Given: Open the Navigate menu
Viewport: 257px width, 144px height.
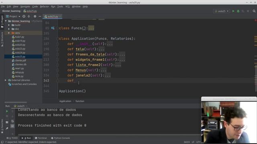Looking at the screenshot, I should (25, 6).
